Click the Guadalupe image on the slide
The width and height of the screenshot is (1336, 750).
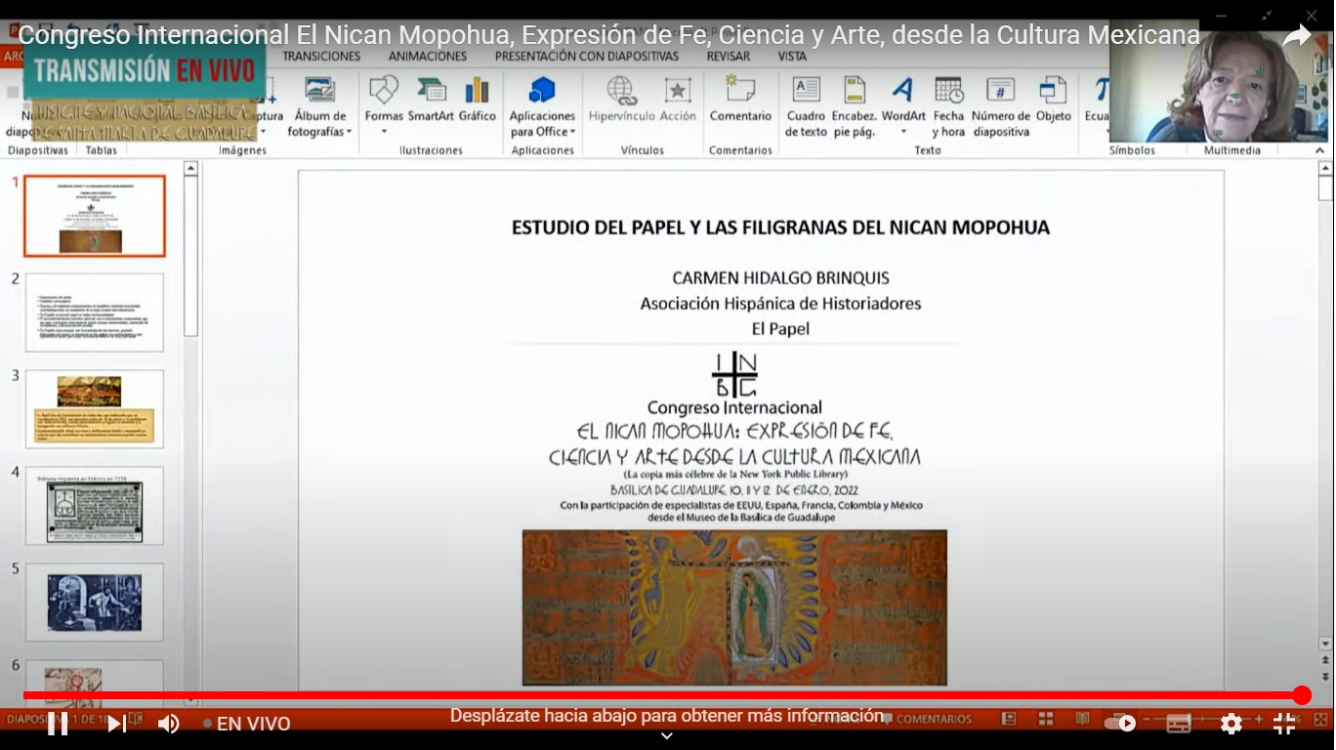(734, 607)
